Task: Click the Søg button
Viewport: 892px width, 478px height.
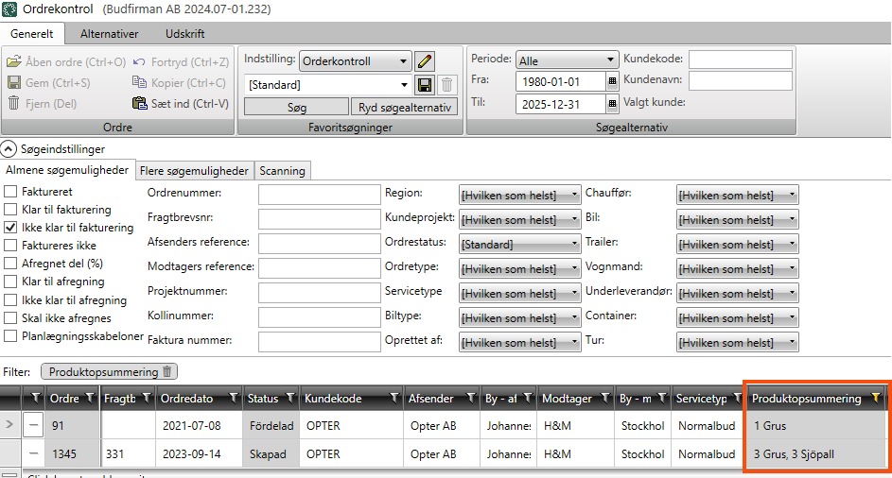Action: point(296,108)
